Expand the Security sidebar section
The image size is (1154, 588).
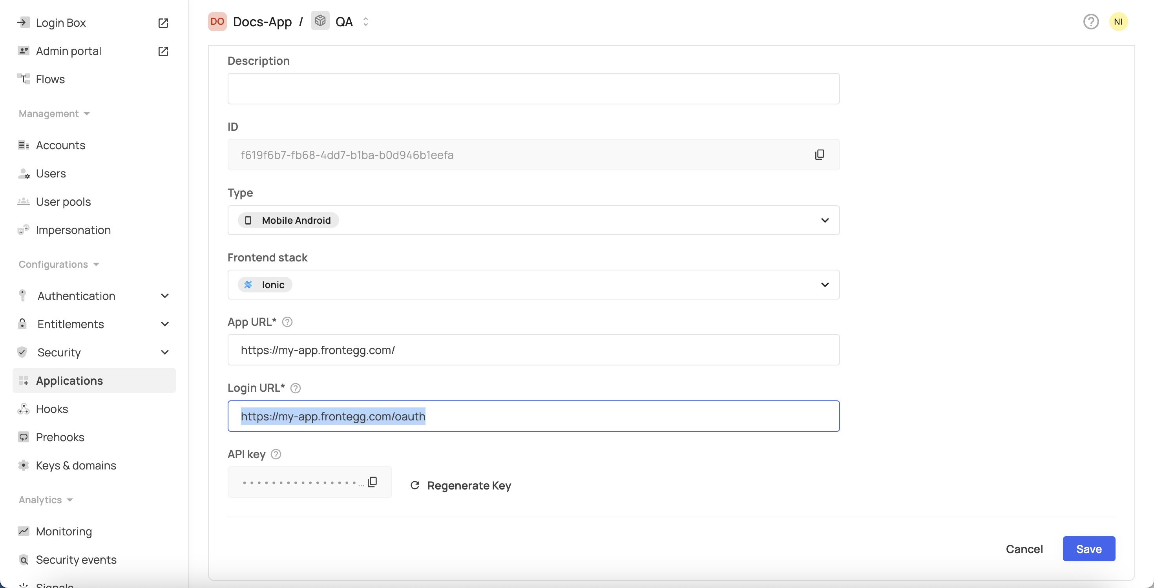point(164,352)
